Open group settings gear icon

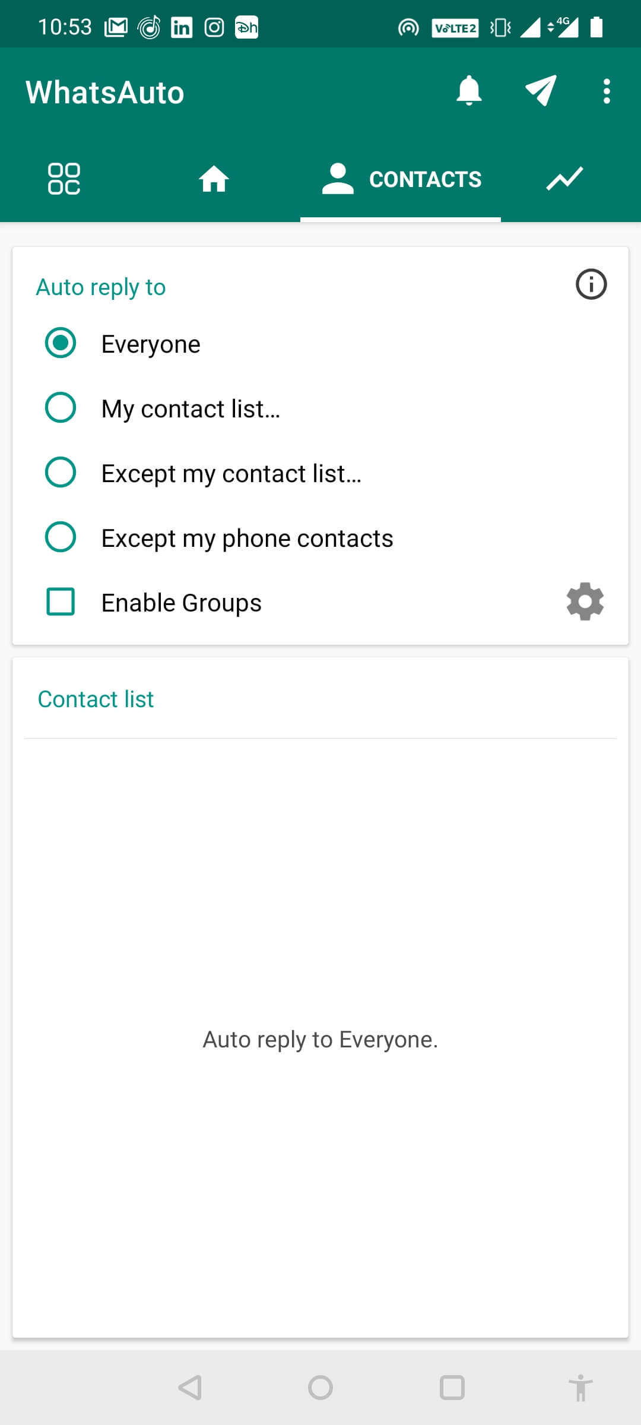coord(585,601)
